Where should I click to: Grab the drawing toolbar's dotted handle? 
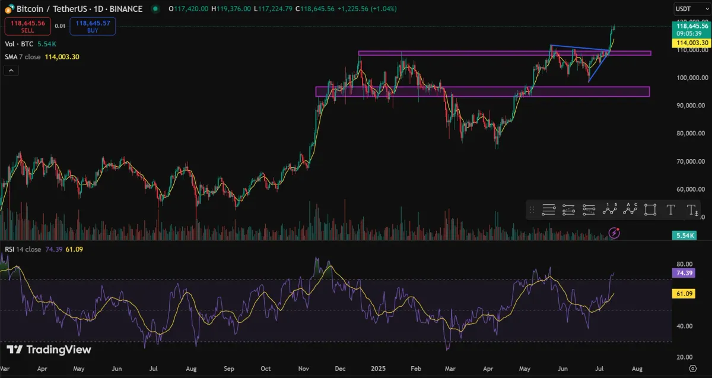(532, 209)
